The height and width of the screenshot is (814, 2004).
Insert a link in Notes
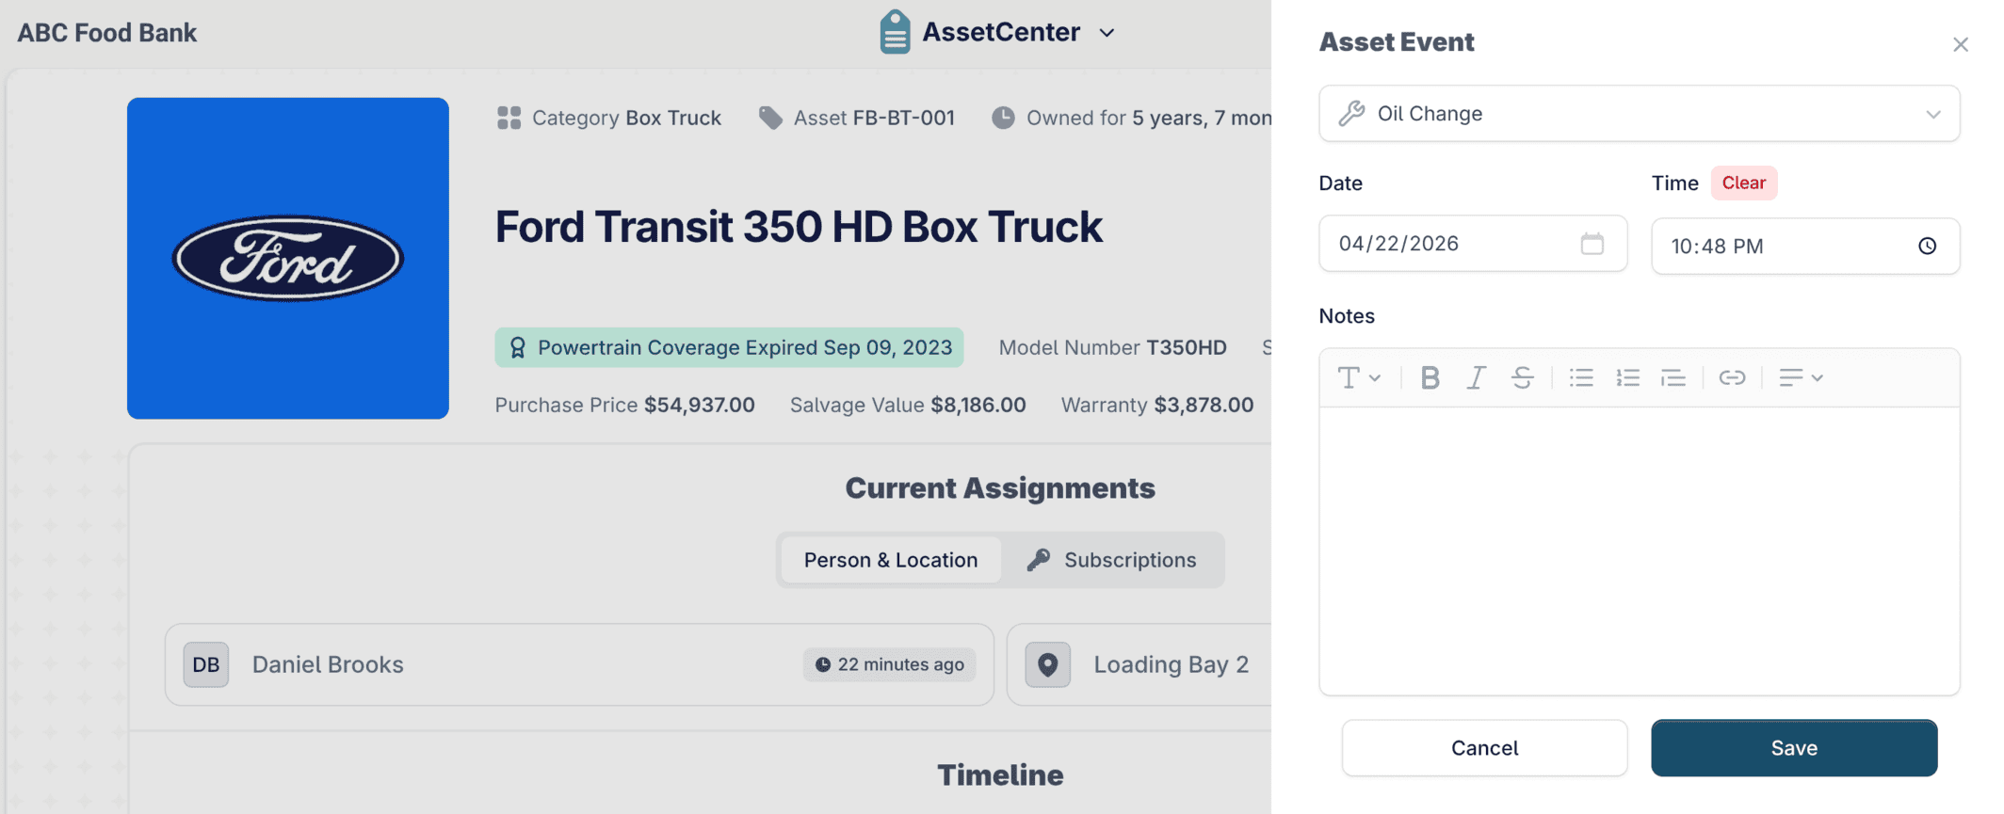pos(1732,377)
